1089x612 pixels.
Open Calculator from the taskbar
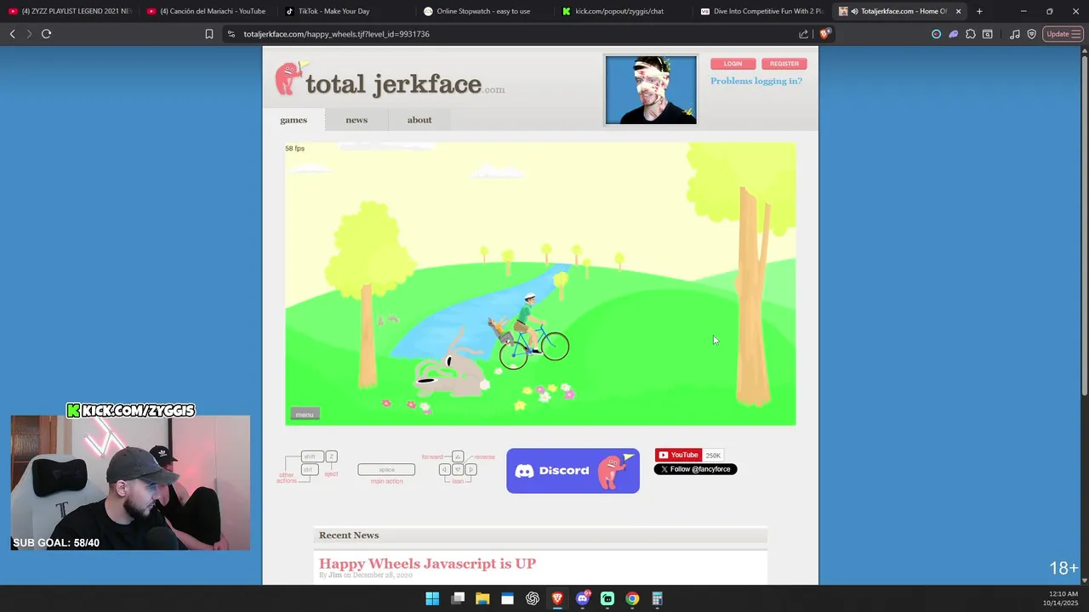coord(657,598)
